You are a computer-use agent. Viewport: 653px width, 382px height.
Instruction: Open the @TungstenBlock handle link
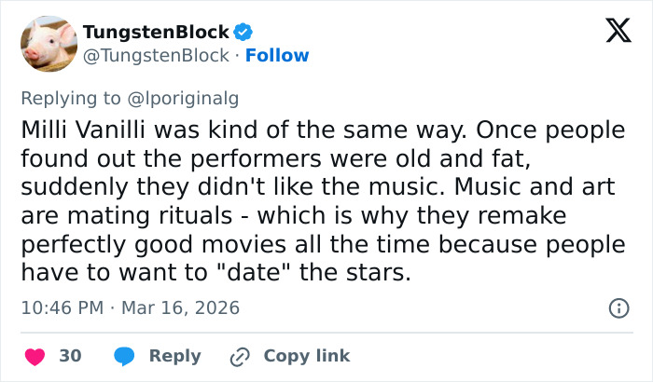(x=156, y=56)
